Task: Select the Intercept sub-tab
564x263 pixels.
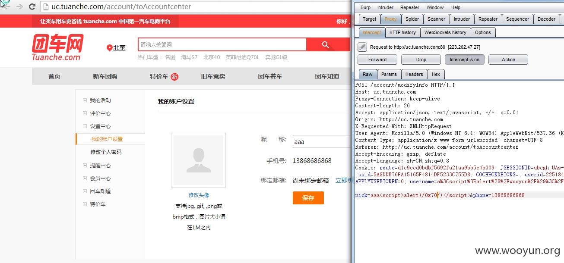Action: tap(371, 32)
